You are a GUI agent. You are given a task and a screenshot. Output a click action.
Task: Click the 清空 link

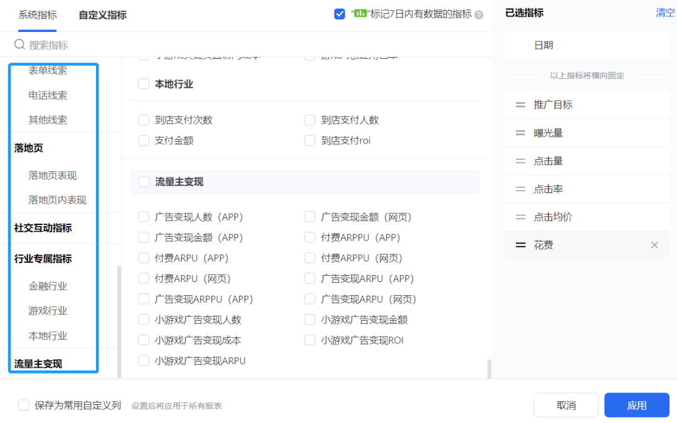click(665, 13)
